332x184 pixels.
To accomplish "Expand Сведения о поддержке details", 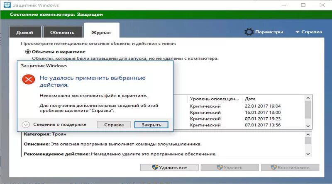I will (x=26, y=125).
